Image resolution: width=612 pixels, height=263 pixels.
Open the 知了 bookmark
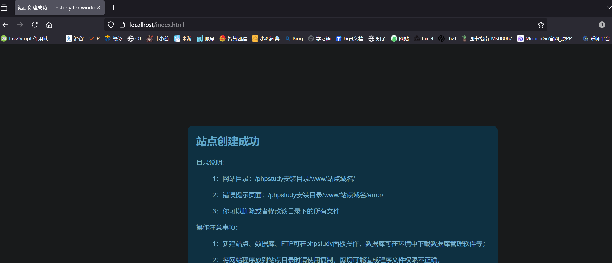point(377,39)
